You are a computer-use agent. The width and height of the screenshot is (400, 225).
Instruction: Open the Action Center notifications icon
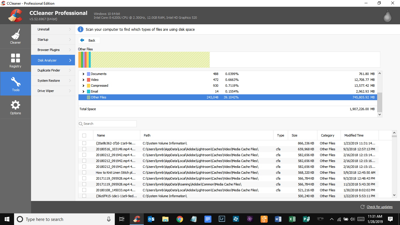pos(390,219)
